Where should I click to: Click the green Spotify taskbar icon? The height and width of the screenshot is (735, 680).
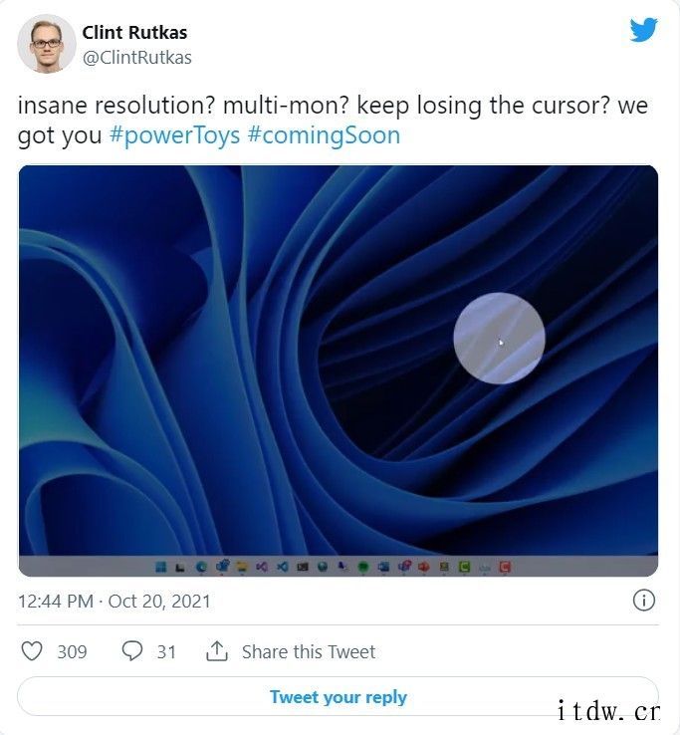click(x=362, y=568)
